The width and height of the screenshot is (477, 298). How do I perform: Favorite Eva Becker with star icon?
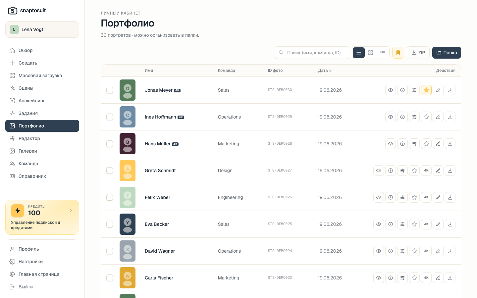click(x=414, y=224)
